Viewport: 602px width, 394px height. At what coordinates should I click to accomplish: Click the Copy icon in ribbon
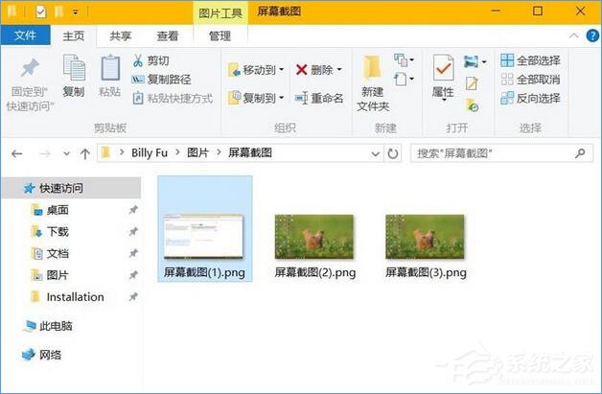click(x=73, y=68)
